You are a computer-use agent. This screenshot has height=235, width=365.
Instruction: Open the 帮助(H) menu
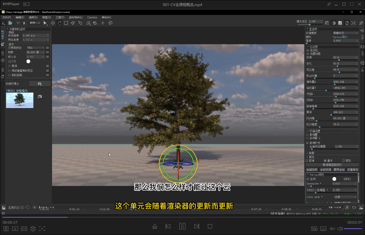coord(106,17)
